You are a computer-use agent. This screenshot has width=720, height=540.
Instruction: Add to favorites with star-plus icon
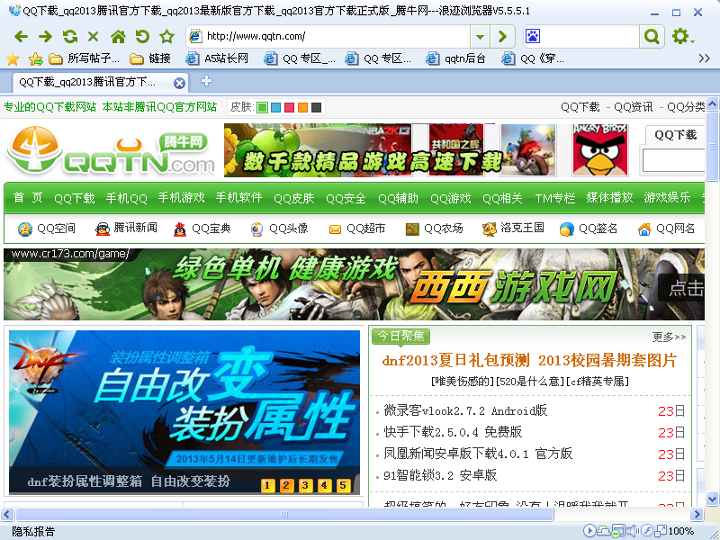(x=35, y=58)
